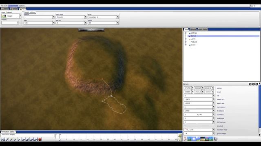Screen dimensions: 261x146
Task: Click third round icon in Camera header
Action: [257, 84]
